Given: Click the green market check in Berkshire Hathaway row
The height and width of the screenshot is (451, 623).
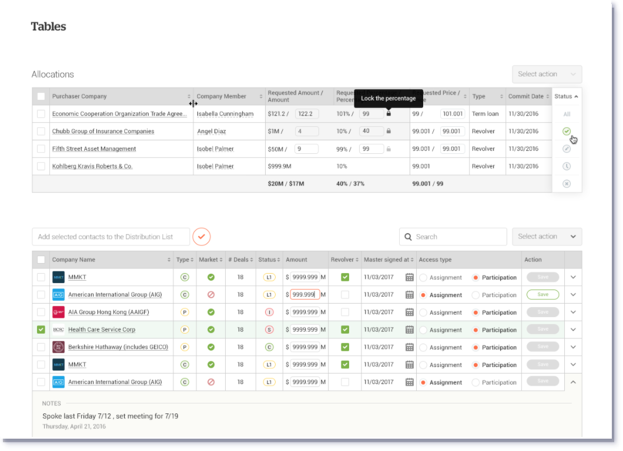Looking at the screenshot, I should pos(211,347).
